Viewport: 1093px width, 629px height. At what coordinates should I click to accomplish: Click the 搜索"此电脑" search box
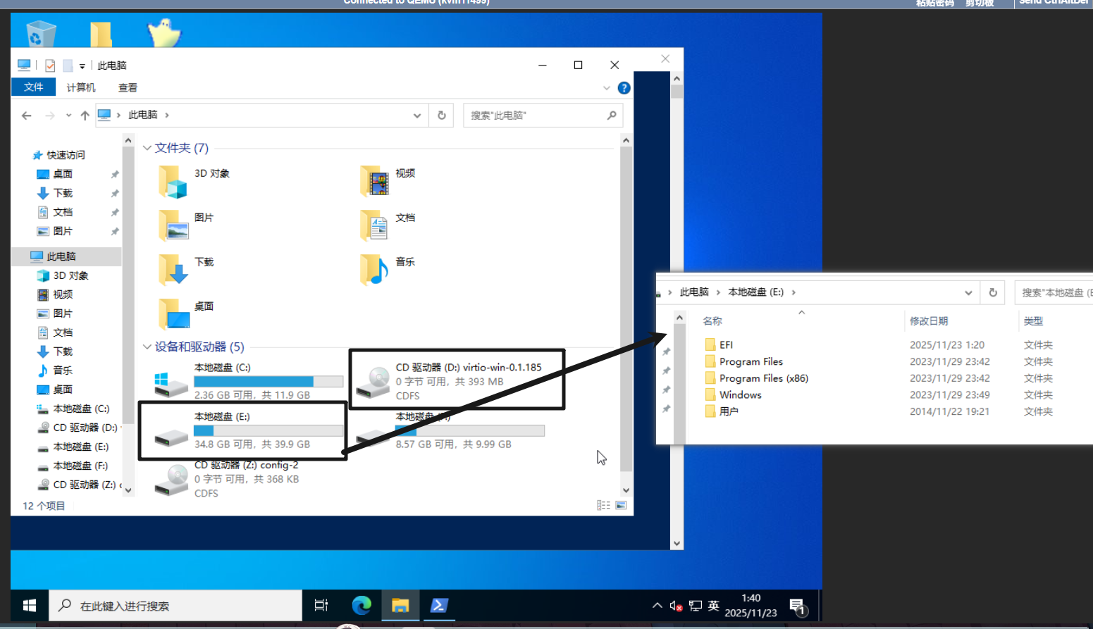[536, 116]
